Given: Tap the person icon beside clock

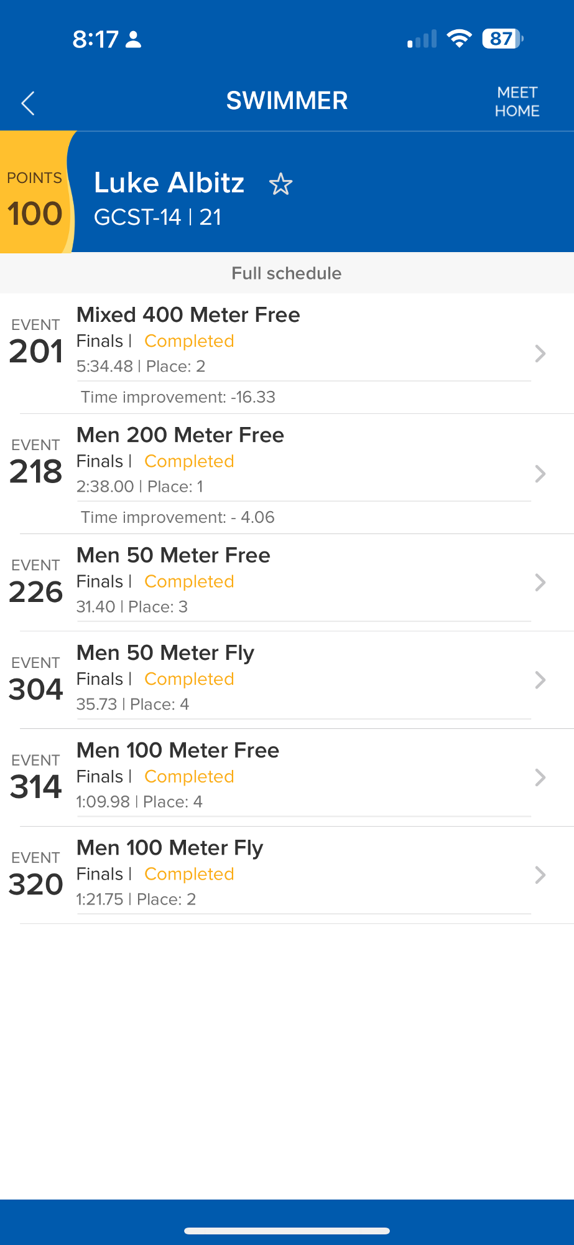Looking at the screenshot, I should [134, 40].
